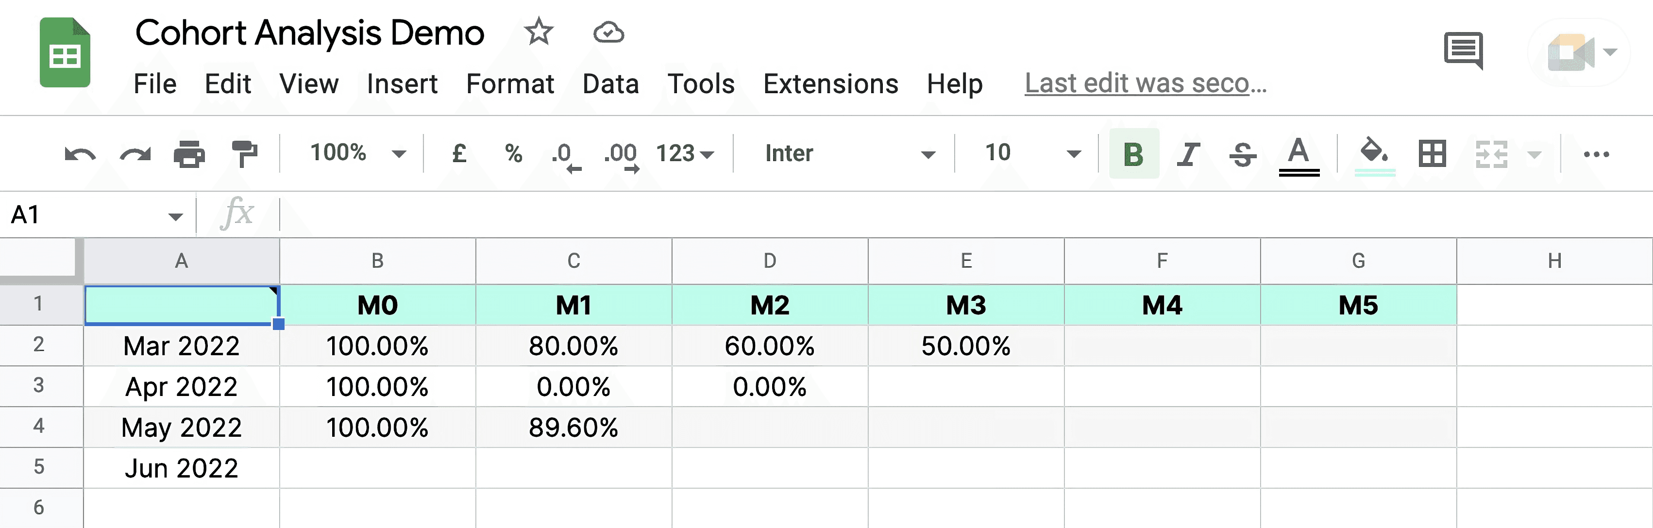Image resolution: width=1653 pixels, height=528 pixels.
Task: Open the borders grid icon
Action: pos(1432,154)
